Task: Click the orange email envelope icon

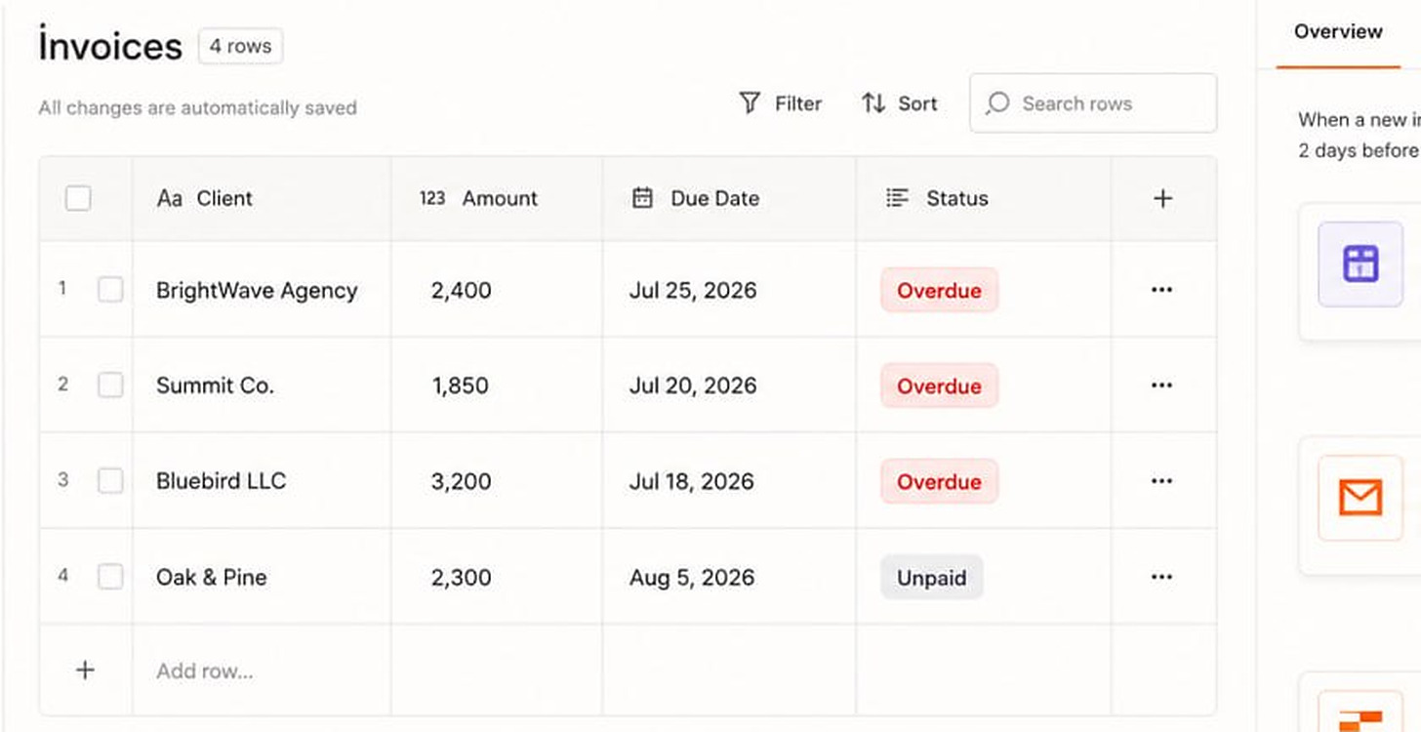Action: point(1360,498)
